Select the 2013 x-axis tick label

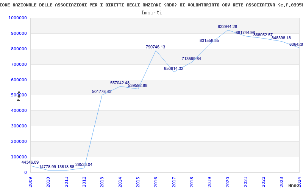point(102,182)
